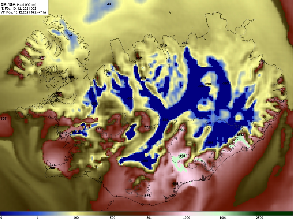This screenshot has height=220, width=293.
Task: Click the map value -254
Action: point(94,104)
